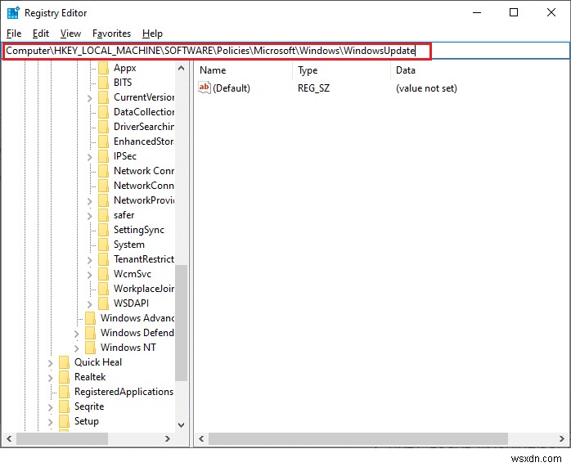Open the View menu

pyautogui.click(x=70, y=34)
